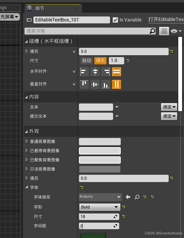Toggle the Is Variable checkbox
The height and width of the screenshot is (238, 184).
pyautogui.click(x=115, y=20)
